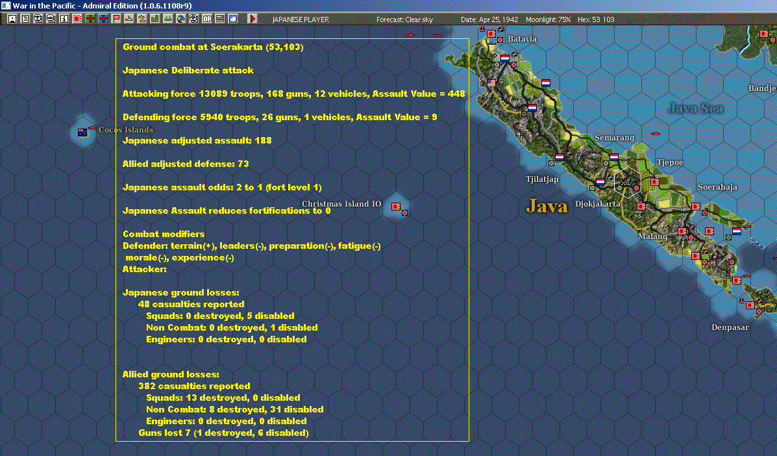Click the Java Sea label
Viewport: 777px width, 456px height.
point(695,108)
